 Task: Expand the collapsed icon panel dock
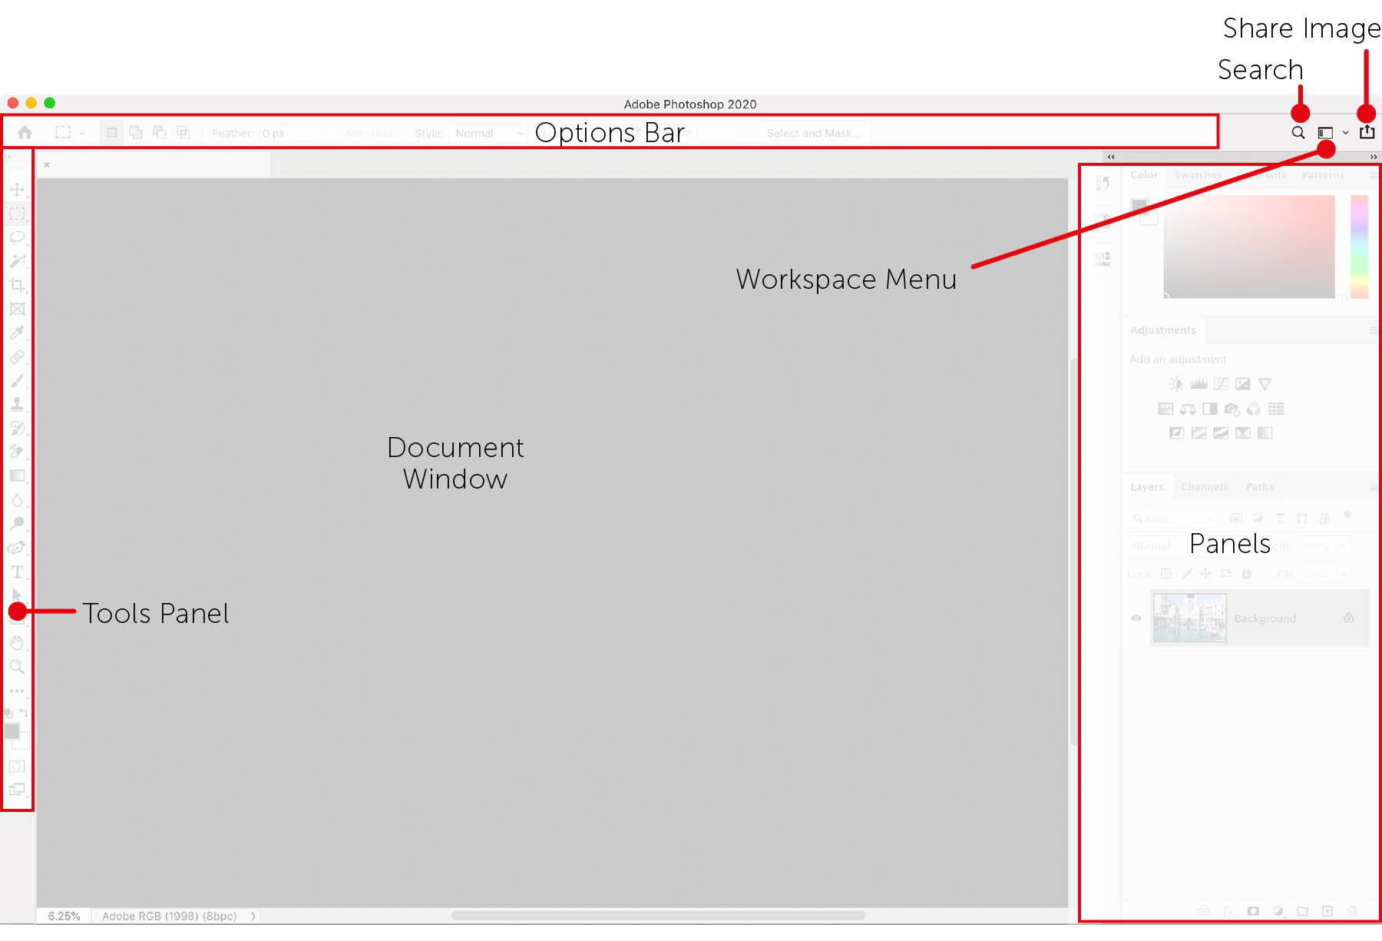1111,157
